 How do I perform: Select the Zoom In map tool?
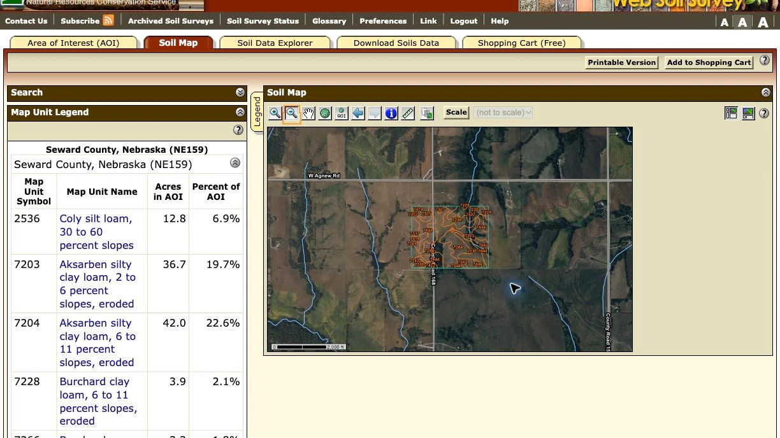[275, 113]
